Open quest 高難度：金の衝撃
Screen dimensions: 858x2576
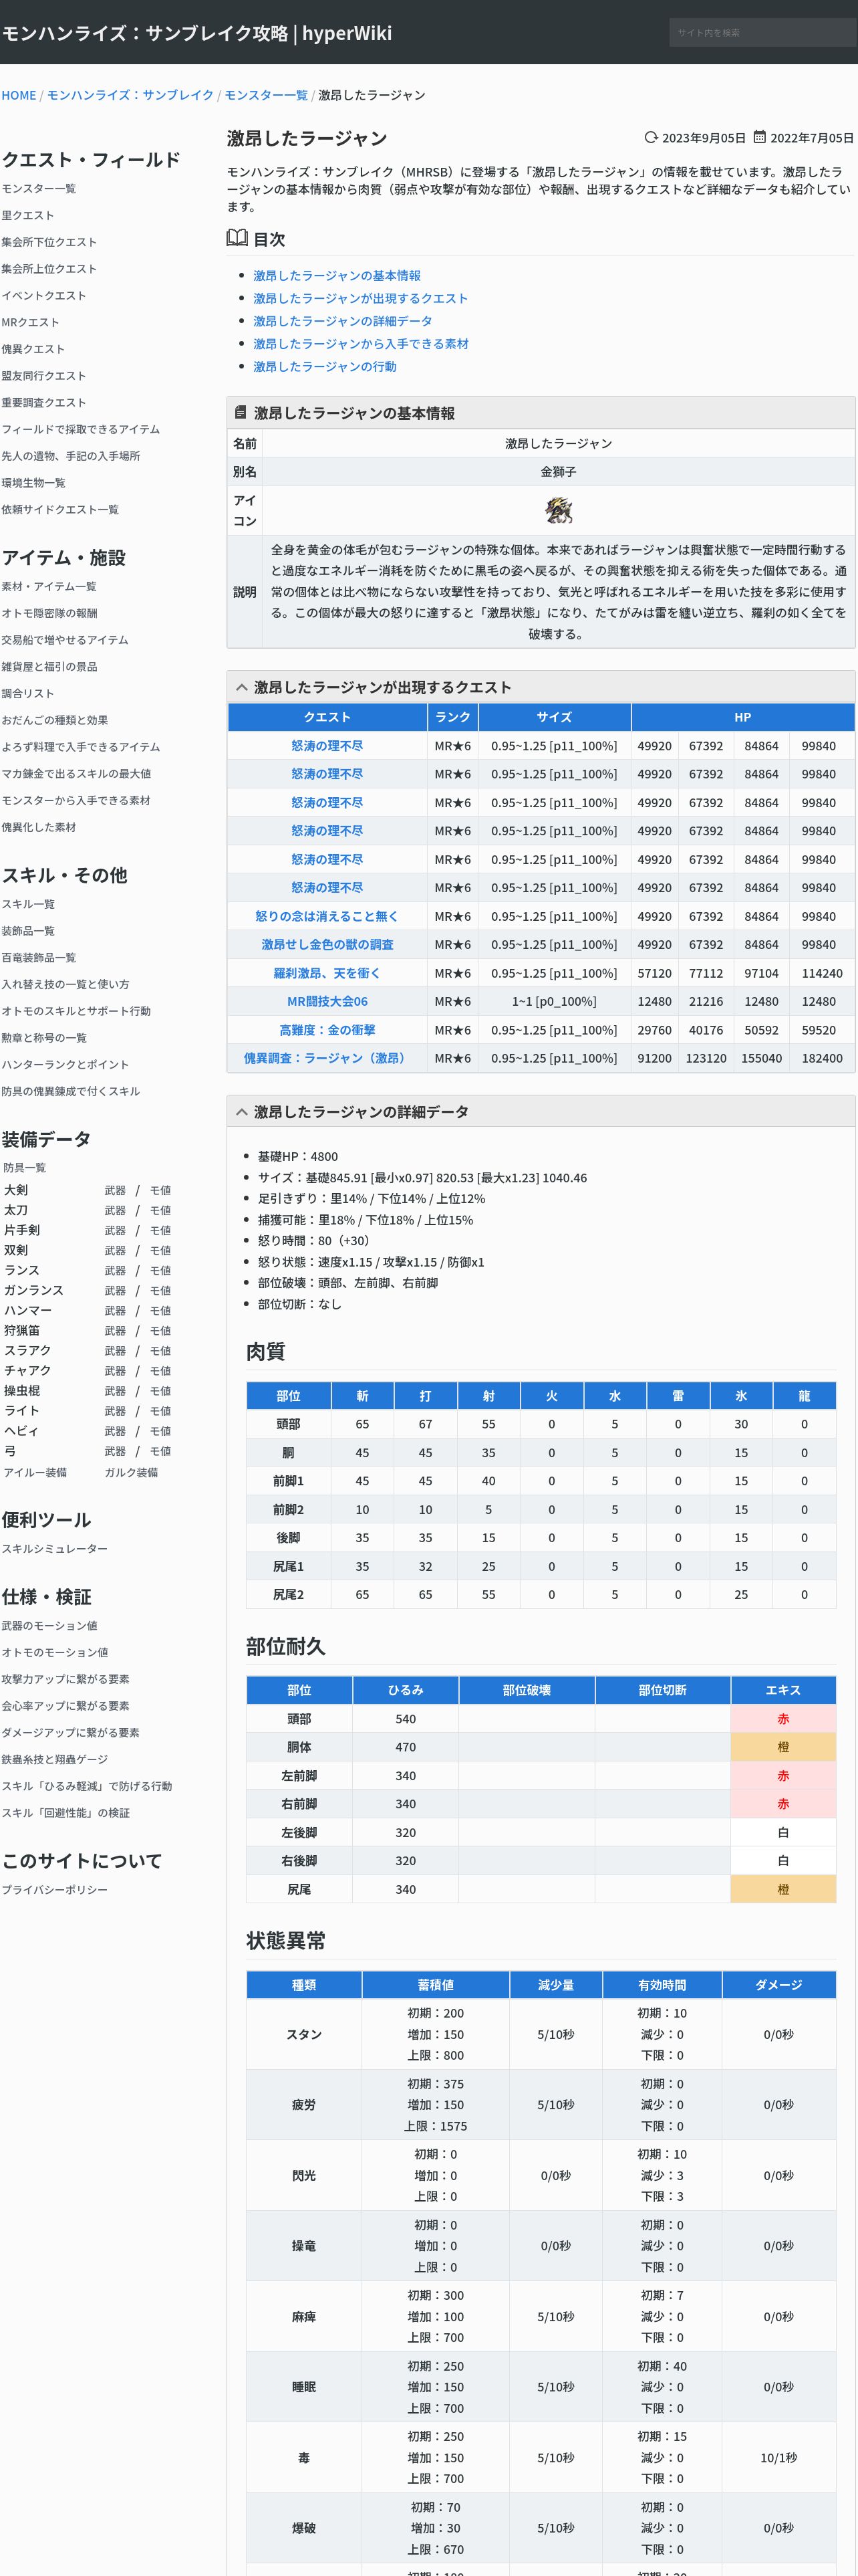[x=327, y=1030]
